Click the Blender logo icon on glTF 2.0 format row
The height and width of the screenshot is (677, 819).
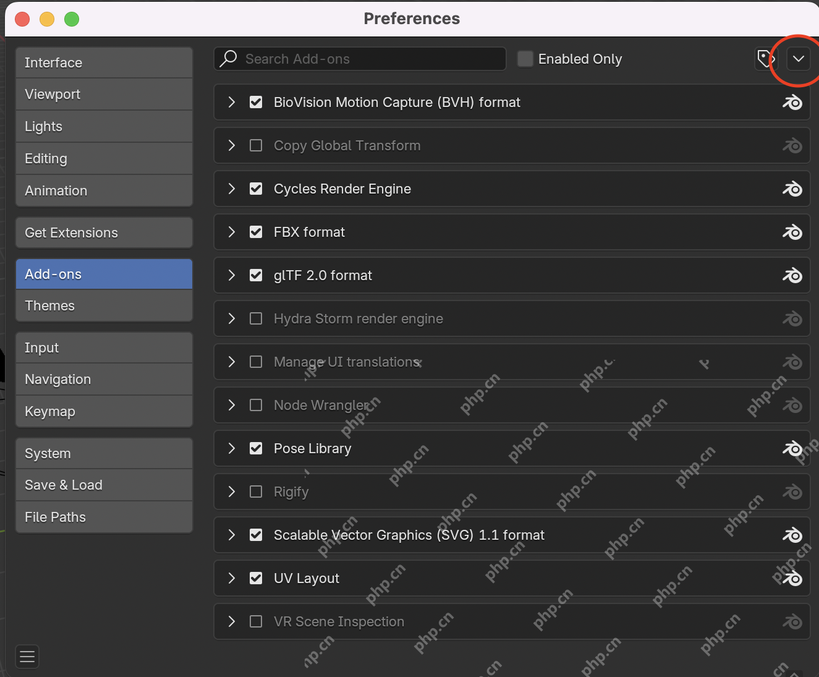[792, 275]
